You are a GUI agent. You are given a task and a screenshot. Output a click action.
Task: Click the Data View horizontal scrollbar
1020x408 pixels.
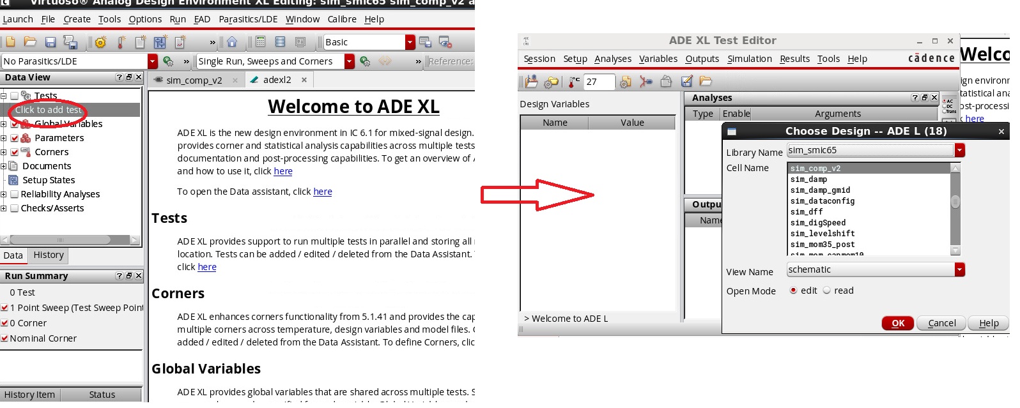[70, 239]
